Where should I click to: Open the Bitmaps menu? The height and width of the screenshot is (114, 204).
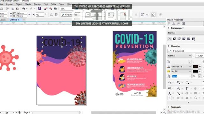coord(38,4)
